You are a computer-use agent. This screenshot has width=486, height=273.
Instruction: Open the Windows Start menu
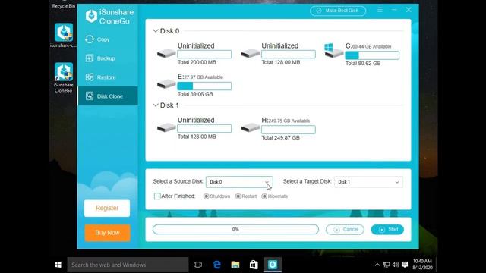click(58, 265)
